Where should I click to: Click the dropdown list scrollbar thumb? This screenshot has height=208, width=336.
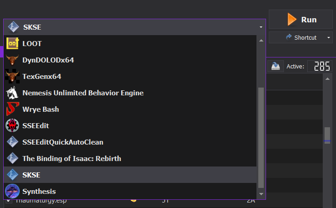261,137
